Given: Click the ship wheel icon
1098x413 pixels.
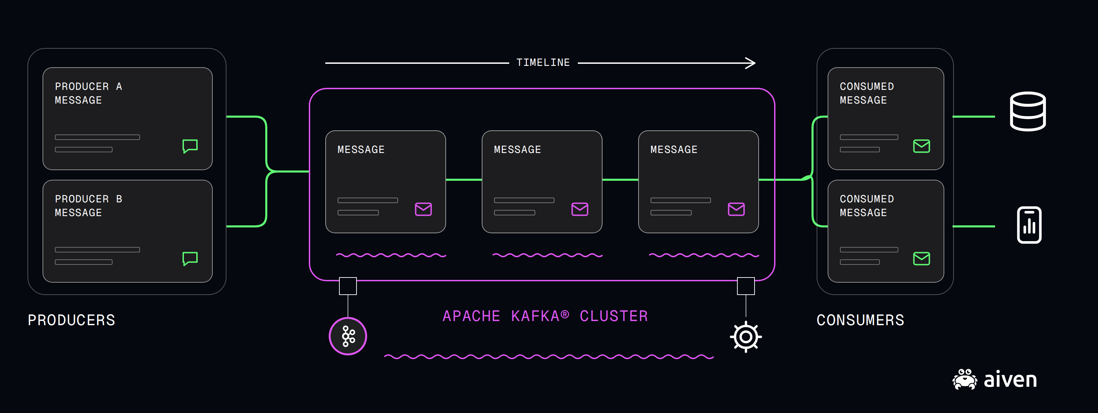Looking at the screenshot, I should tap(746, 337).
